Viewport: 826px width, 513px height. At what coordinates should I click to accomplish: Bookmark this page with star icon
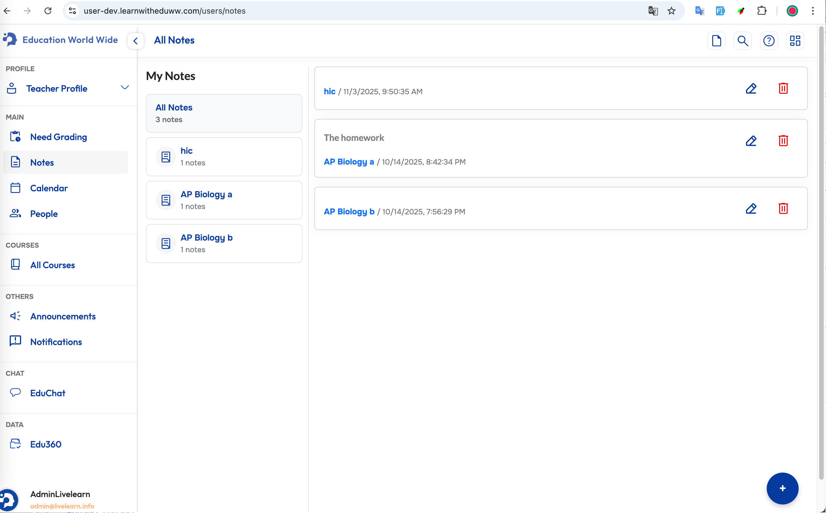click(671, 11)
